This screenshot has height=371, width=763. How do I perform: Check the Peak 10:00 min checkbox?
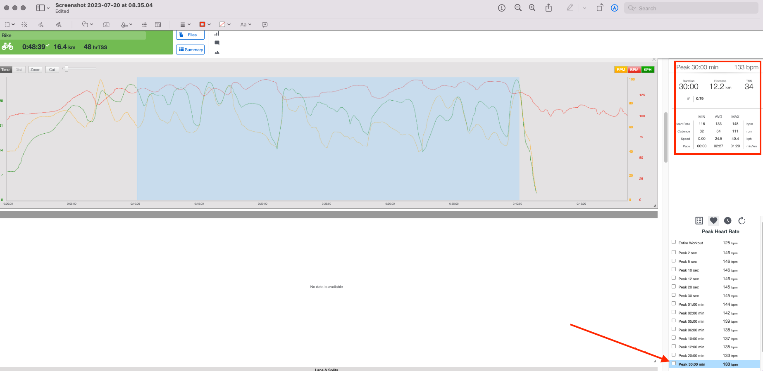pyautogui.click(x=674, y=338)
